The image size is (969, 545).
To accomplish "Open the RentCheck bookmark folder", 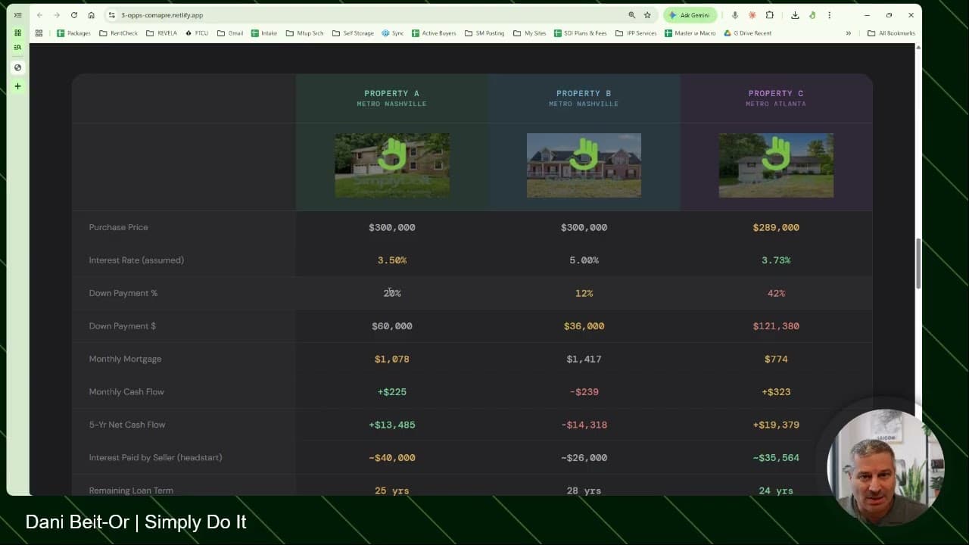I will [x=119, y=33].
